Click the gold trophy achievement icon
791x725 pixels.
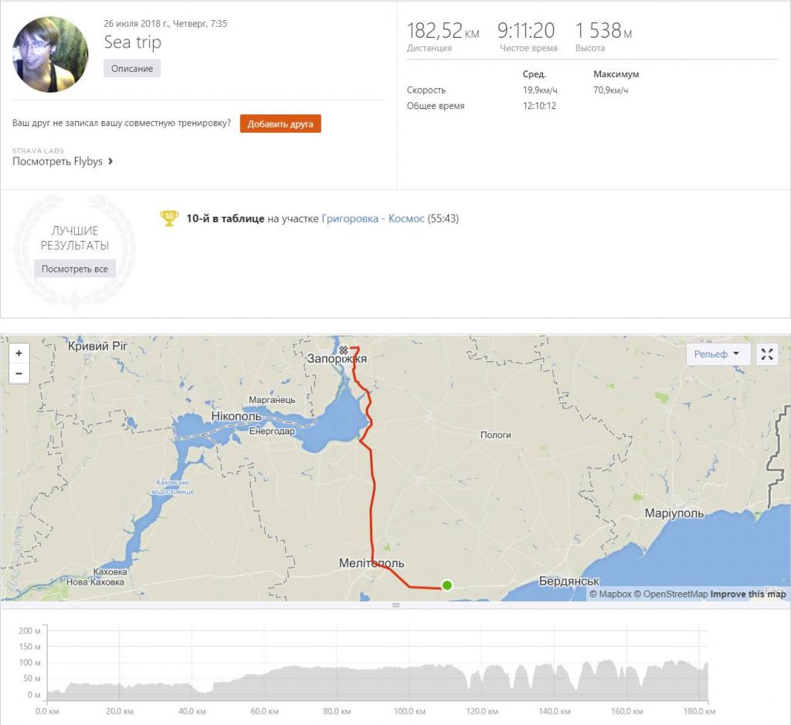click(169, 218)
